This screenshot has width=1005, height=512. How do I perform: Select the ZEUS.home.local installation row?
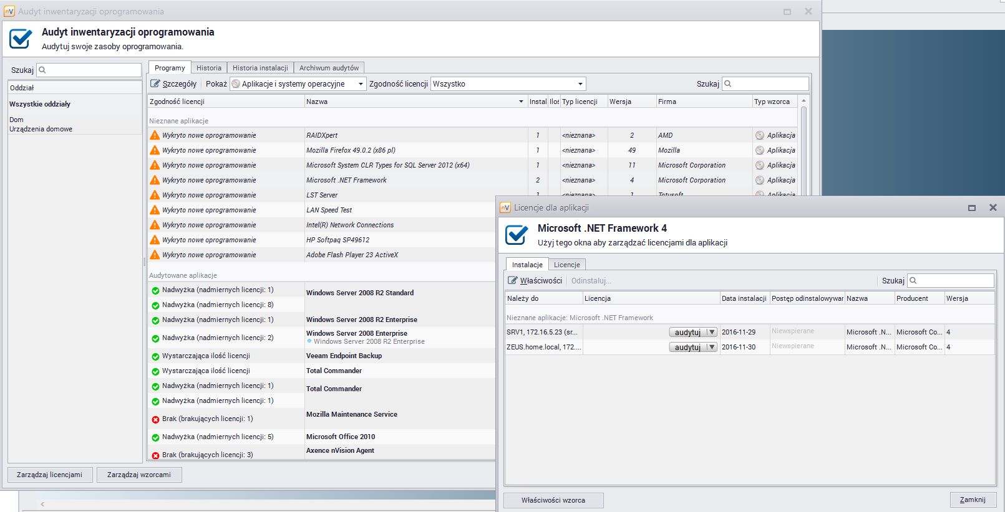pyautogui.click(x=750, y=347)
